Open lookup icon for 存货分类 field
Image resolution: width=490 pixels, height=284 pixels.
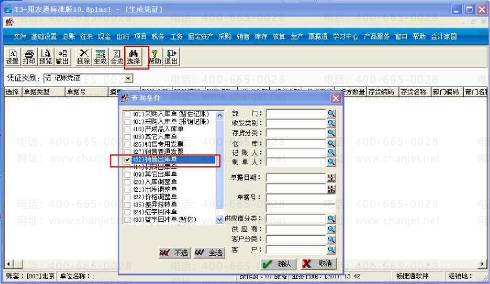(331, 133)
